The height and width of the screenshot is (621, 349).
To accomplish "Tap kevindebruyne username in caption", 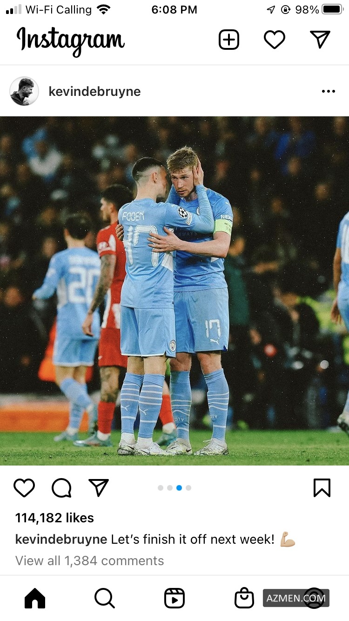I will pyautogui.click(x=61, y=540).
